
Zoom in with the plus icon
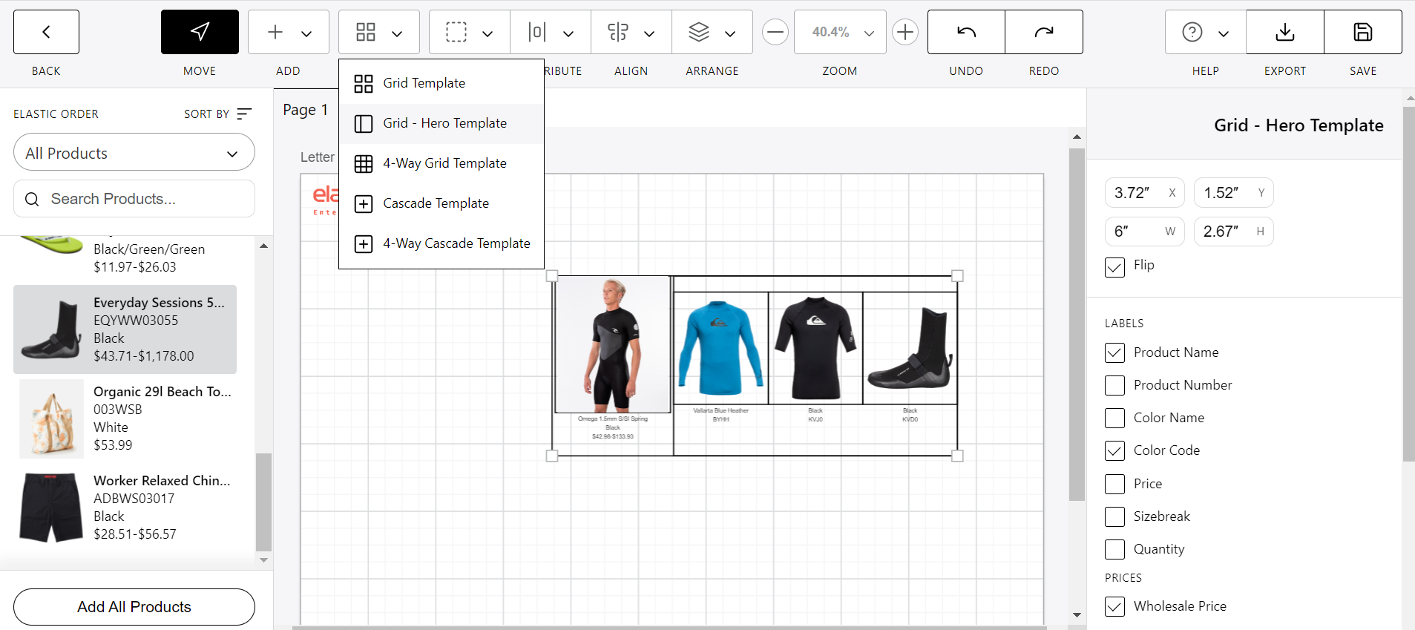tap(905, 32)
